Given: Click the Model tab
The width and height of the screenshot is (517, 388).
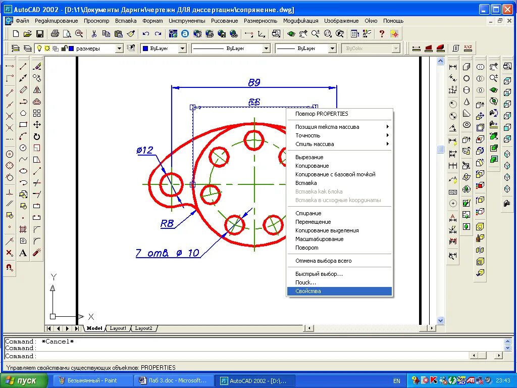Looking at the screenshot, I should pyautogui.click(x=94, y=328).
